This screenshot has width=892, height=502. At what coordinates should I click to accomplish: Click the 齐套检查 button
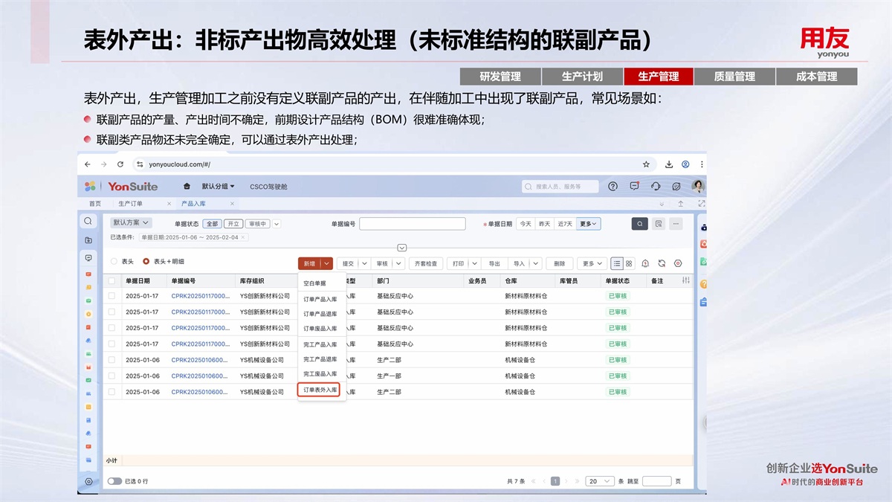click(x=427, y=263)
